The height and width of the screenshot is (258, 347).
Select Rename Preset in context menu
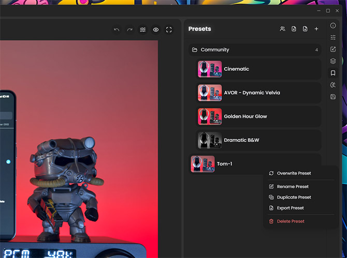pos(292,187)
